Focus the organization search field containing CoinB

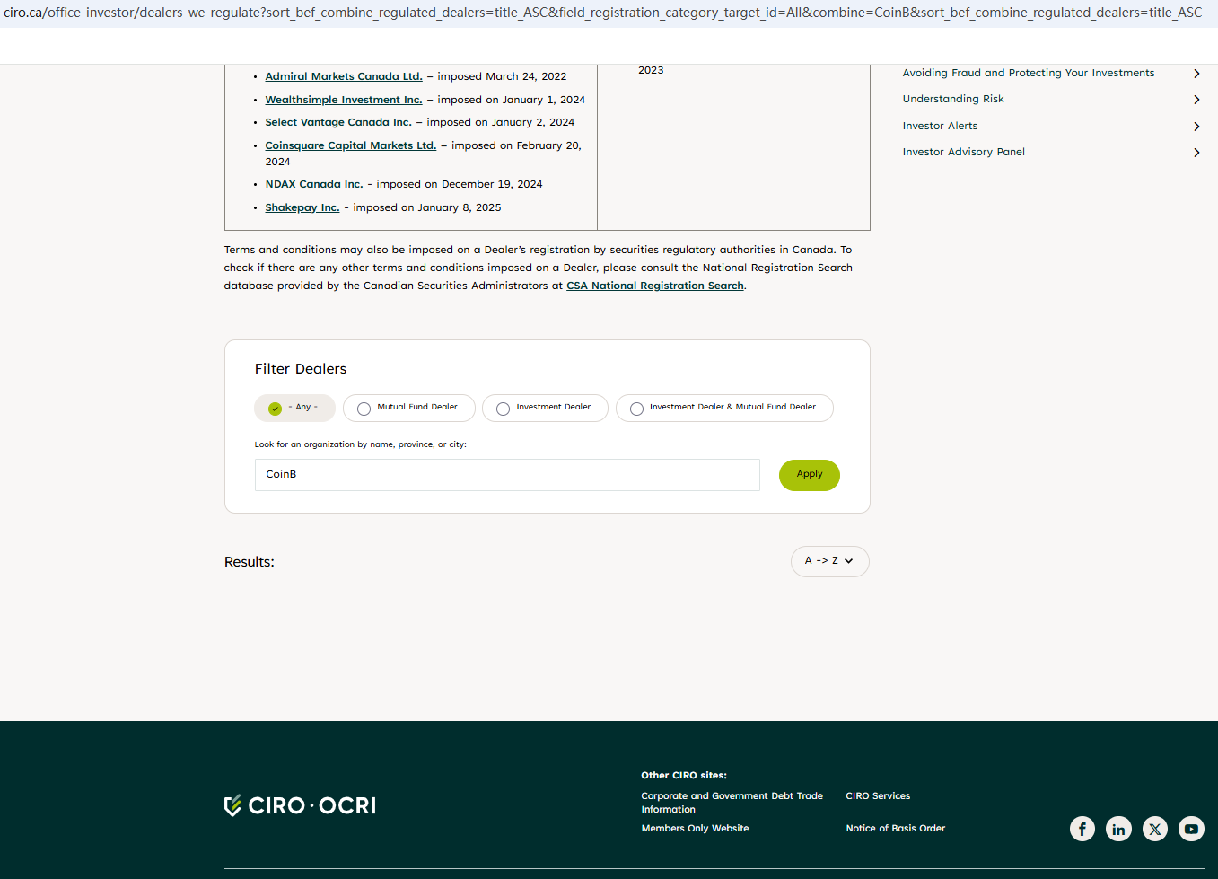507,475
